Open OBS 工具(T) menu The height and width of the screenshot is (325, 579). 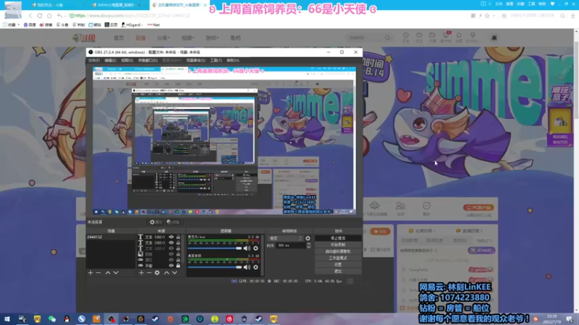pos(216,61)
